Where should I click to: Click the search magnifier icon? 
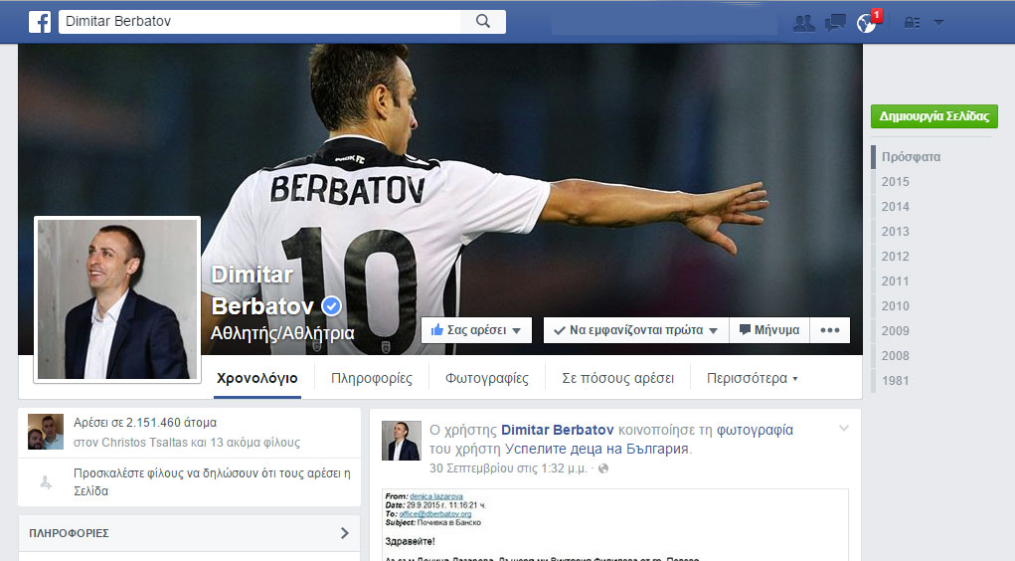point(483,21)
